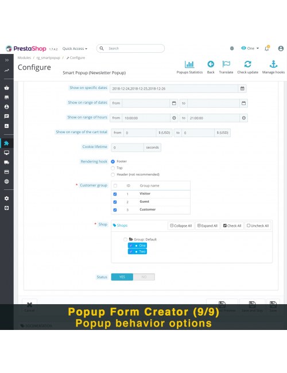
Task: Open Modules puzzle icon in sidebar
Action: pyautogui.click(x=7, y=143)
